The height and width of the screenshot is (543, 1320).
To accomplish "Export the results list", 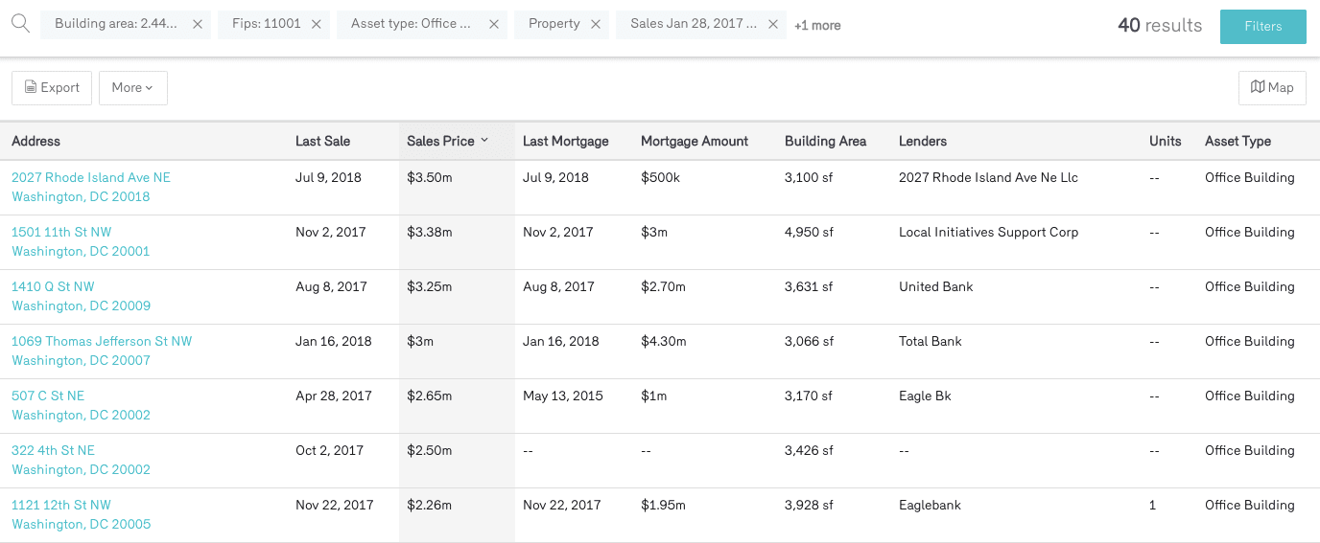I will click(52, 87).
